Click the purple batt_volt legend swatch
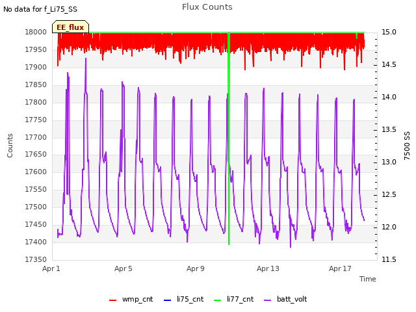The width and height of the screenshot is (416, 312). pos(268,300)
